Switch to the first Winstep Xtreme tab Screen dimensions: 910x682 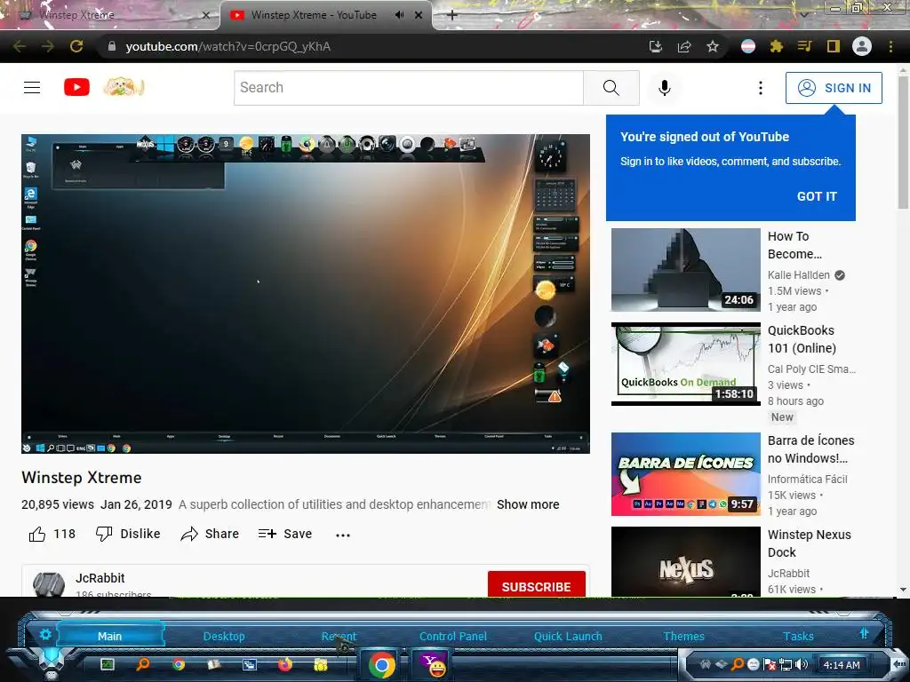(110, 15)
